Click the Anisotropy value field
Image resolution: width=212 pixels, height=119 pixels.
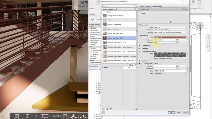tap(181, 66)
